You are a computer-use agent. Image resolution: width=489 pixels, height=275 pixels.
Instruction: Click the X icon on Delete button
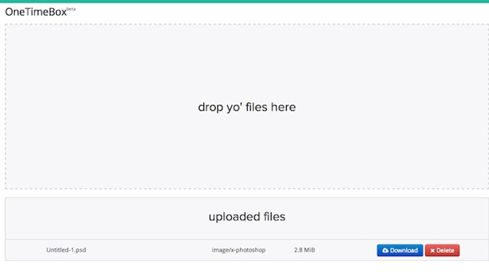click(432, 251)
